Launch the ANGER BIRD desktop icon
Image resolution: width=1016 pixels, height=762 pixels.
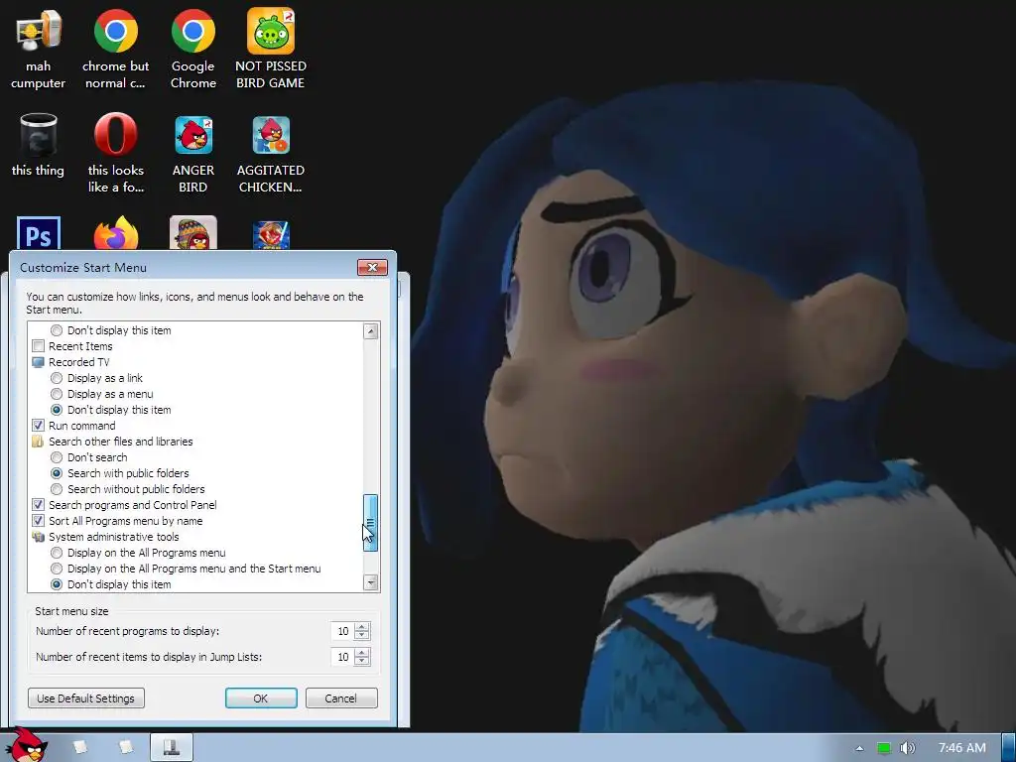coord(193,153)
